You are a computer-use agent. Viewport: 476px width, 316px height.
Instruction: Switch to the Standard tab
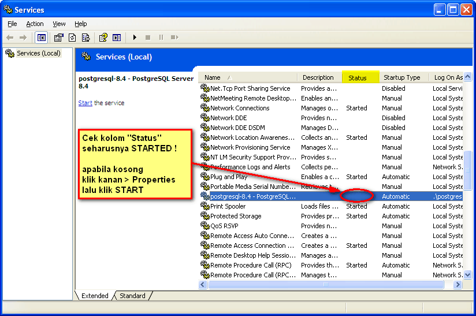tap(132, 296)
